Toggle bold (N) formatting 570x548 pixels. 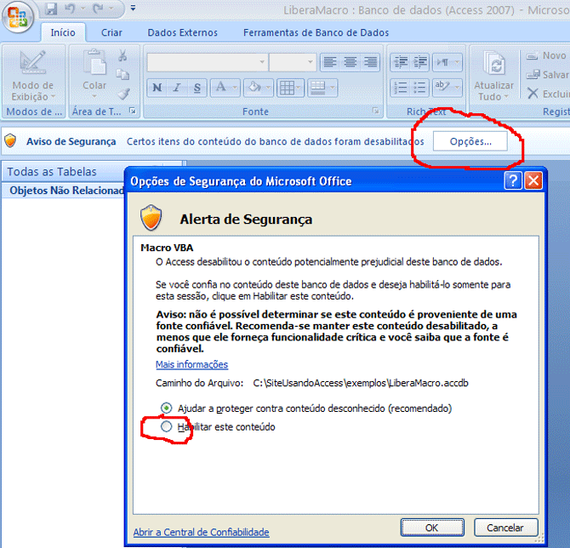(157, 88)
